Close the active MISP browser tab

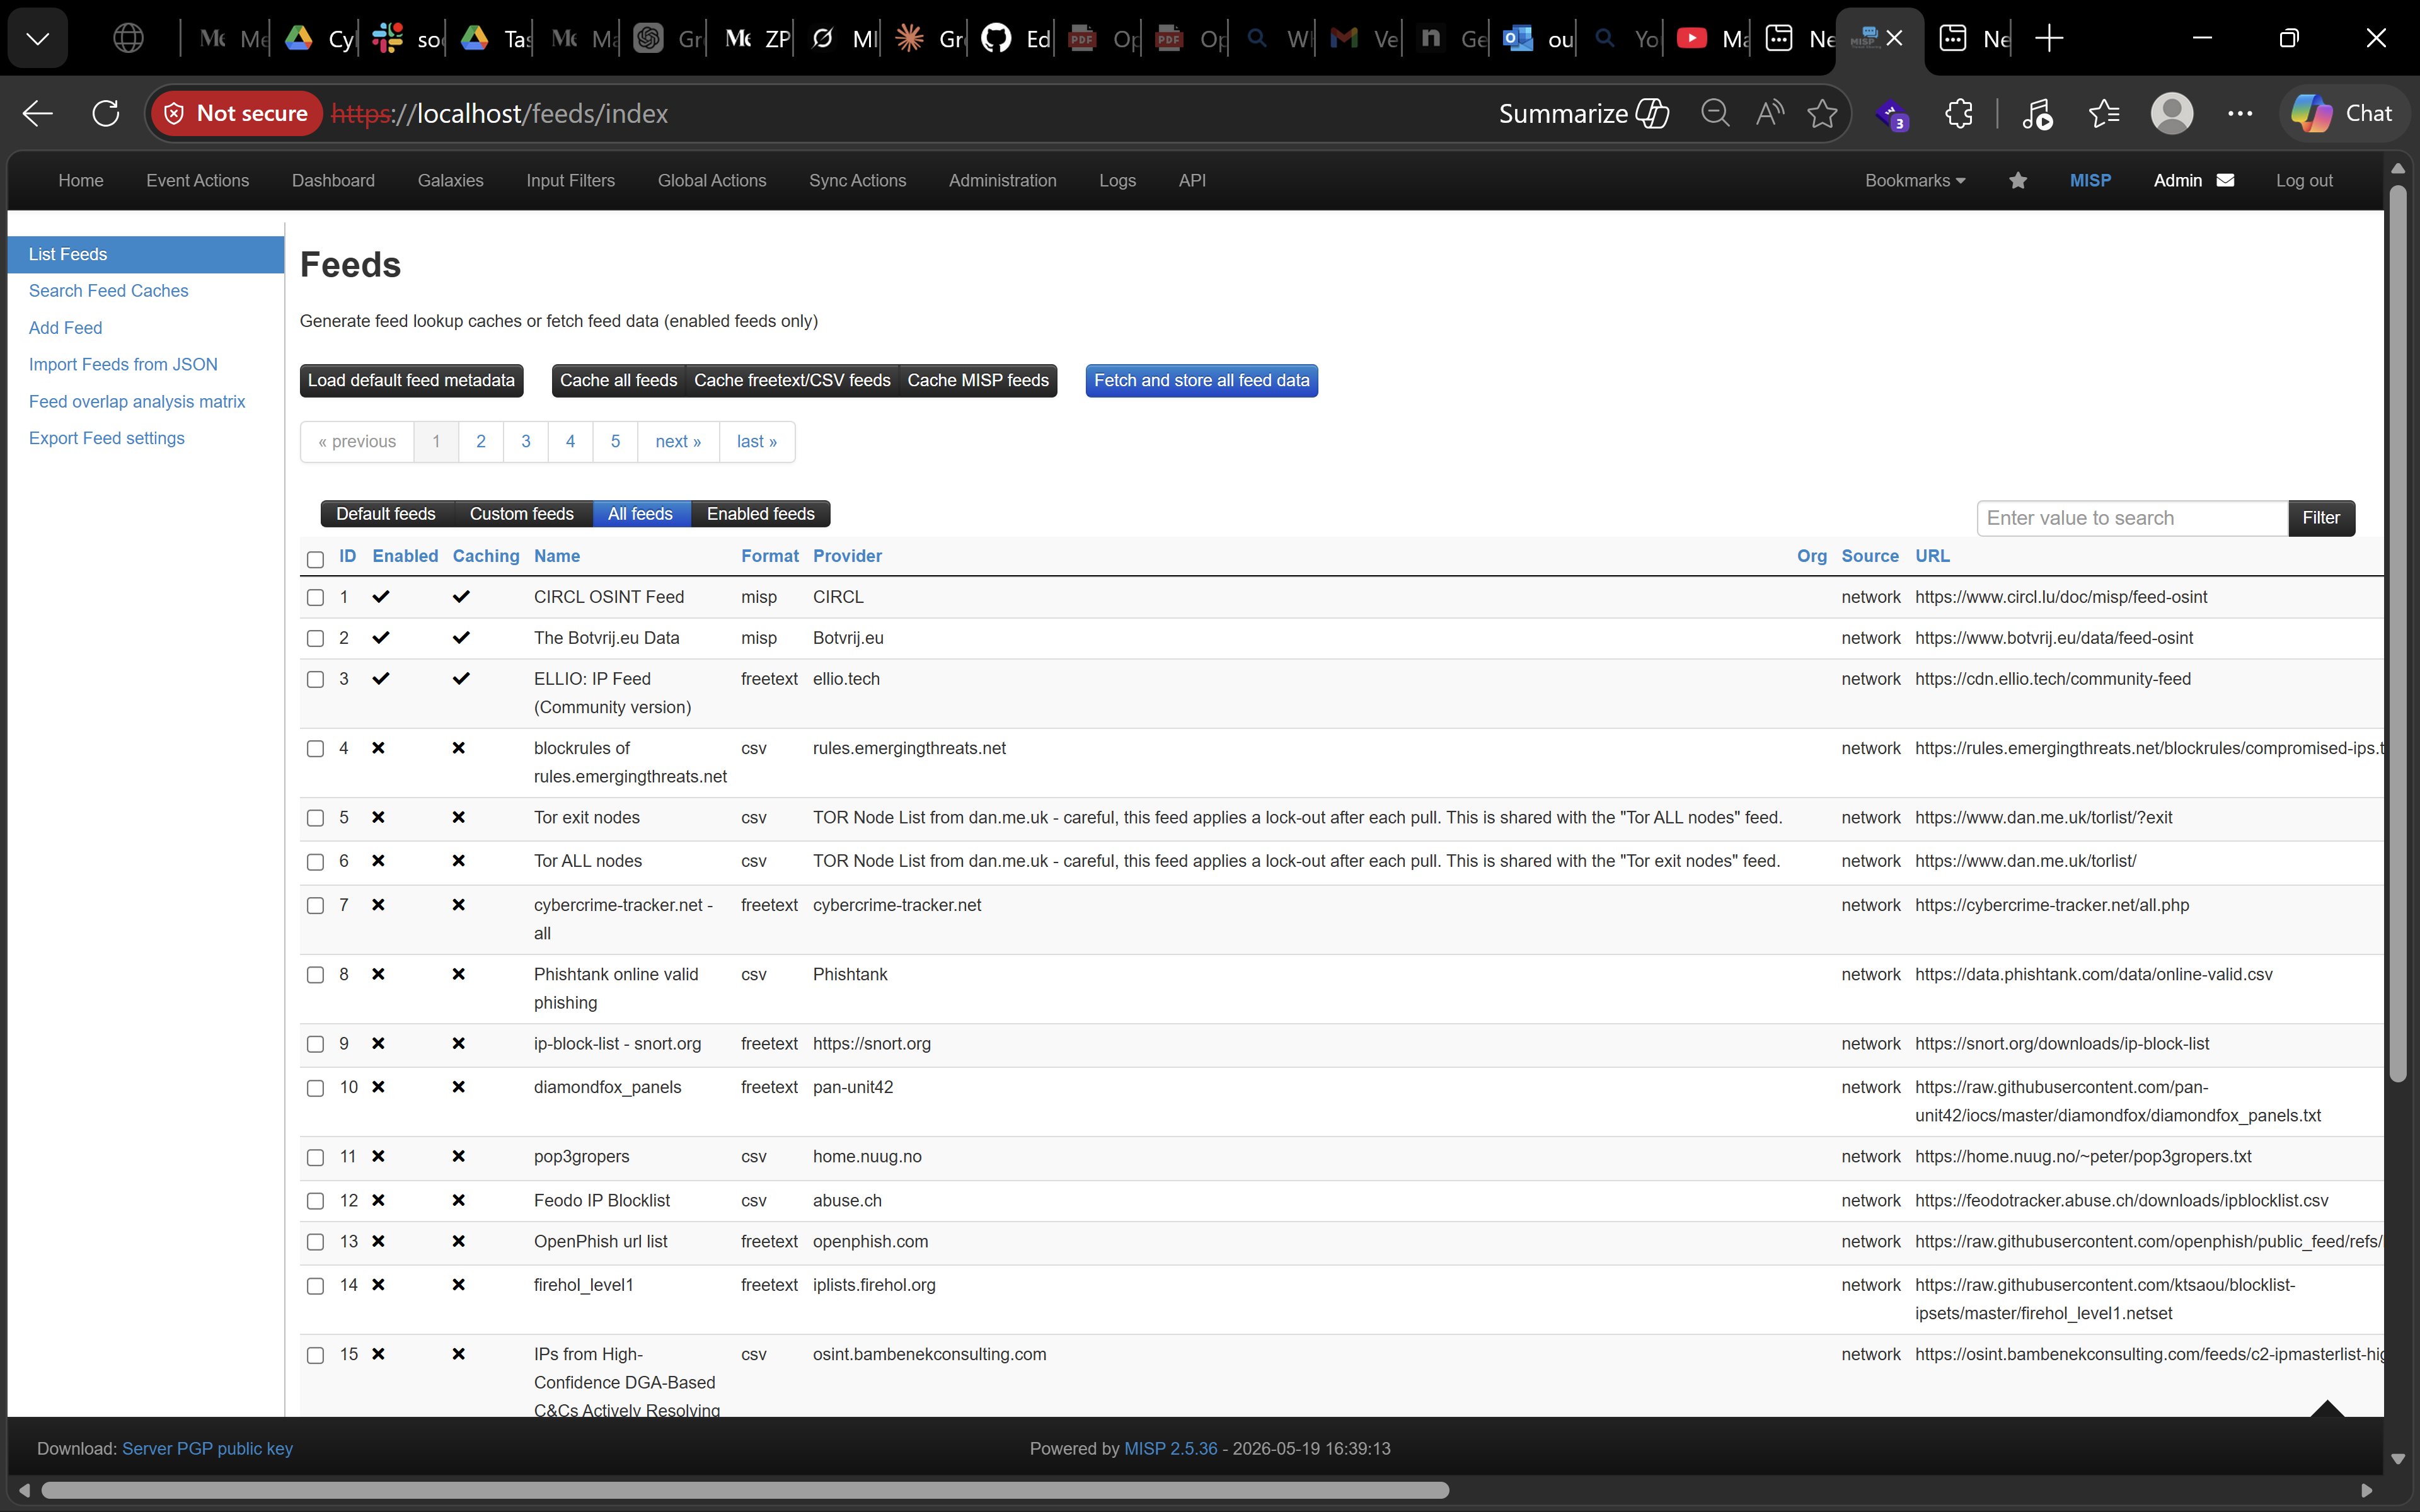point(1895,39)
